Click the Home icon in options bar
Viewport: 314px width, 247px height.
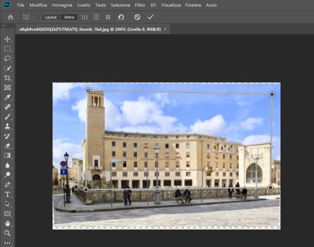pos(10,17)
